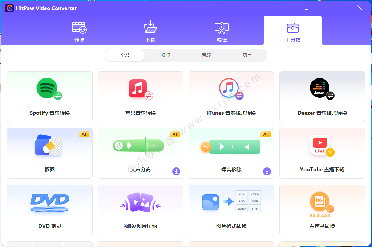Viewport: 372px width, 247px height.
Task: Click the 噪音移除 label
Action: pyautogui.click(x=231, y=170)
